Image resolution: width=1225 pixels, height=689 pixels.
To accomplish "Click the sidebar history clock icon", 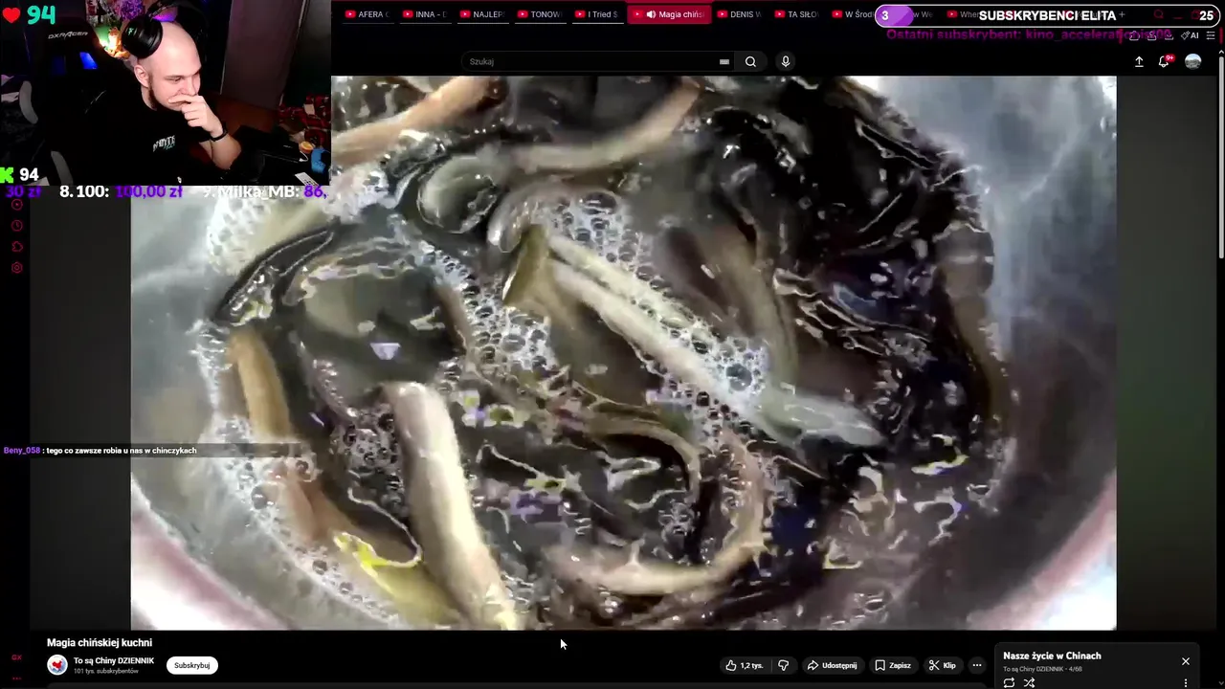I will 16,226.
